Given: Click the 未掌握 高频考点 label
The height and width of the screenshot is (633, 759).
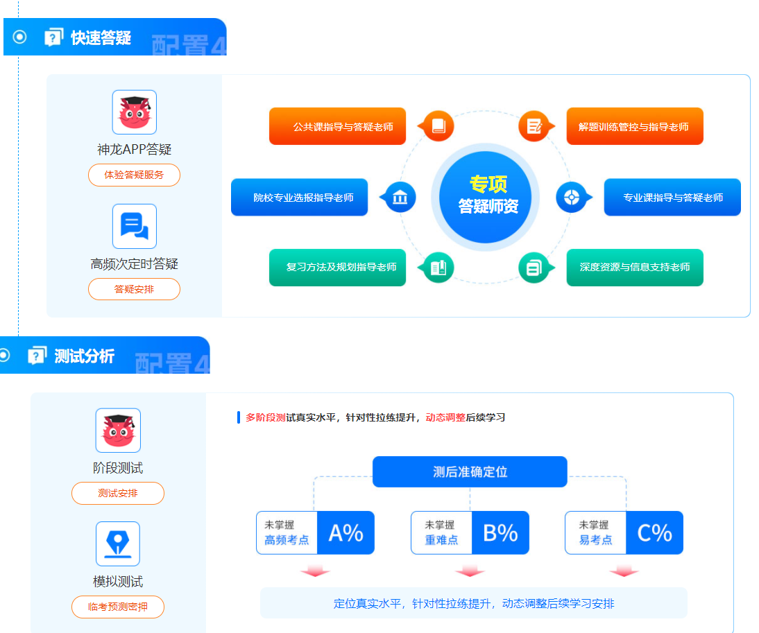Looking at the screenshot, I should [x=287, y=533].
